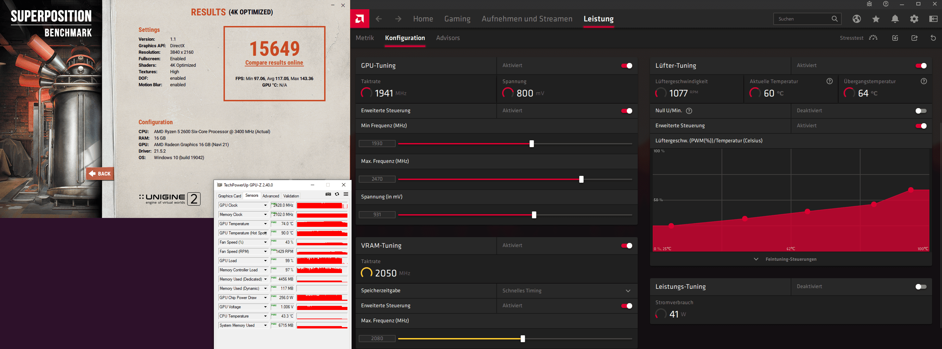Toggle GPU-Tuning switch
The image size is (942, 349).
click(626, 66)
